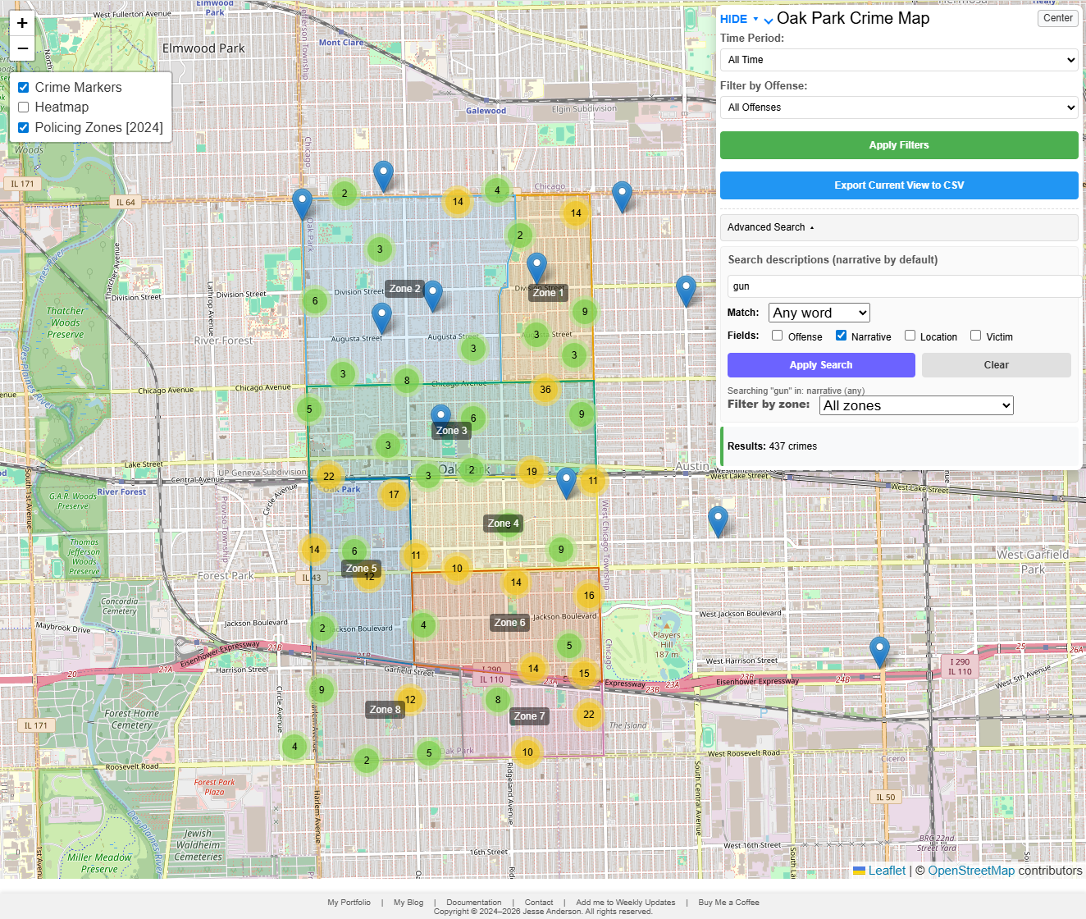Open the Filter by Offense dropdown
The image size is (1086, 919).
[x=899, y=107]
